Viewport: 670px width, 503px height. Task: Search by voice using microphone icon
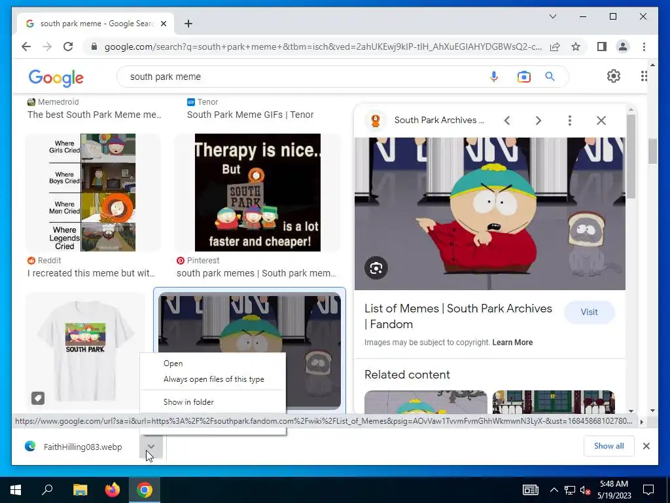click(493, 77)
